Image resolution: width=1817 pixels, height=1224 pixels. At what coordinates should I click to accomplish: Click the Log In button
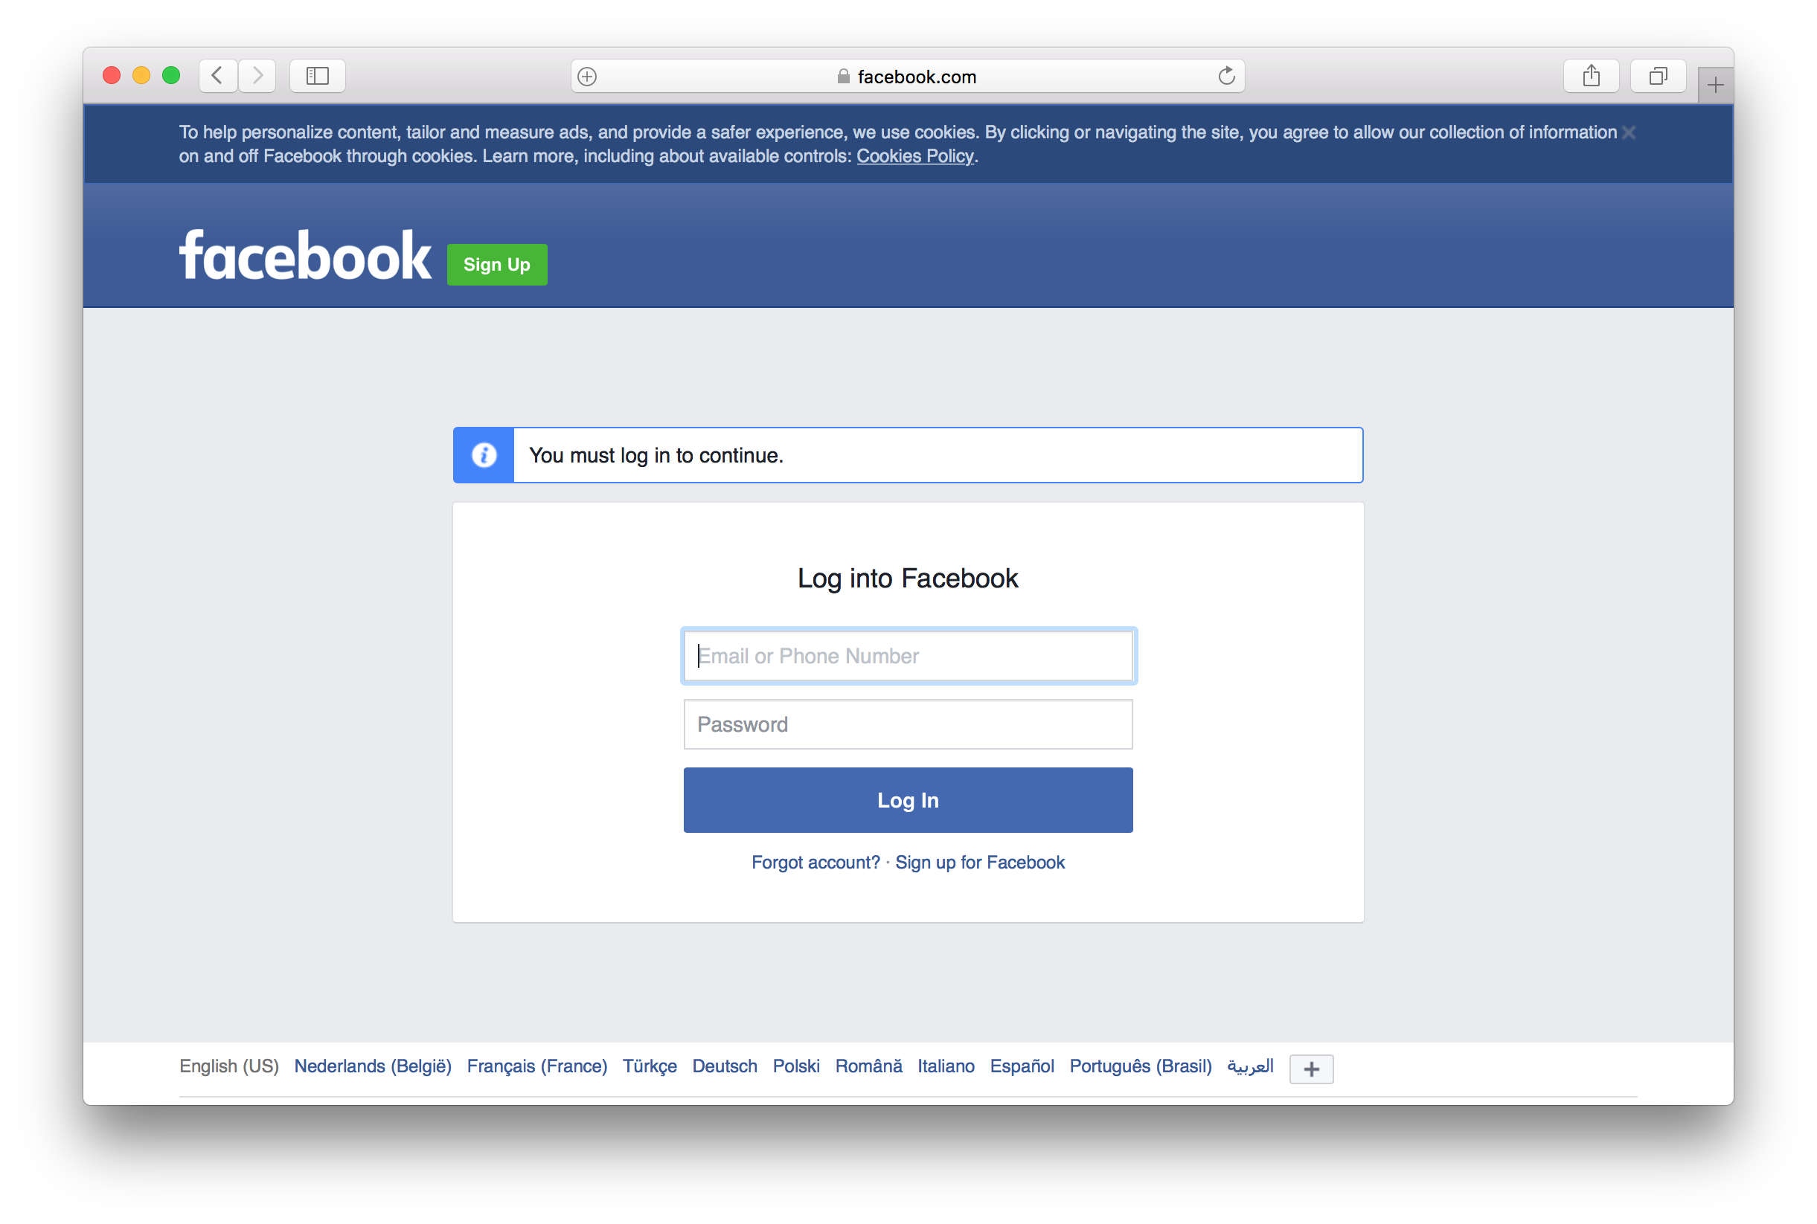(907, 799)
